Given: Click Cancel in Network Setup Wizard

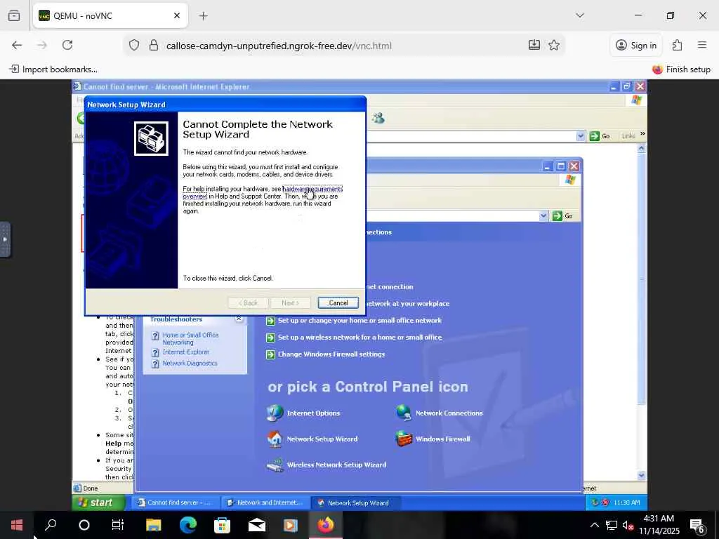Looking at the screenshot, I should [x=338, y=303].
